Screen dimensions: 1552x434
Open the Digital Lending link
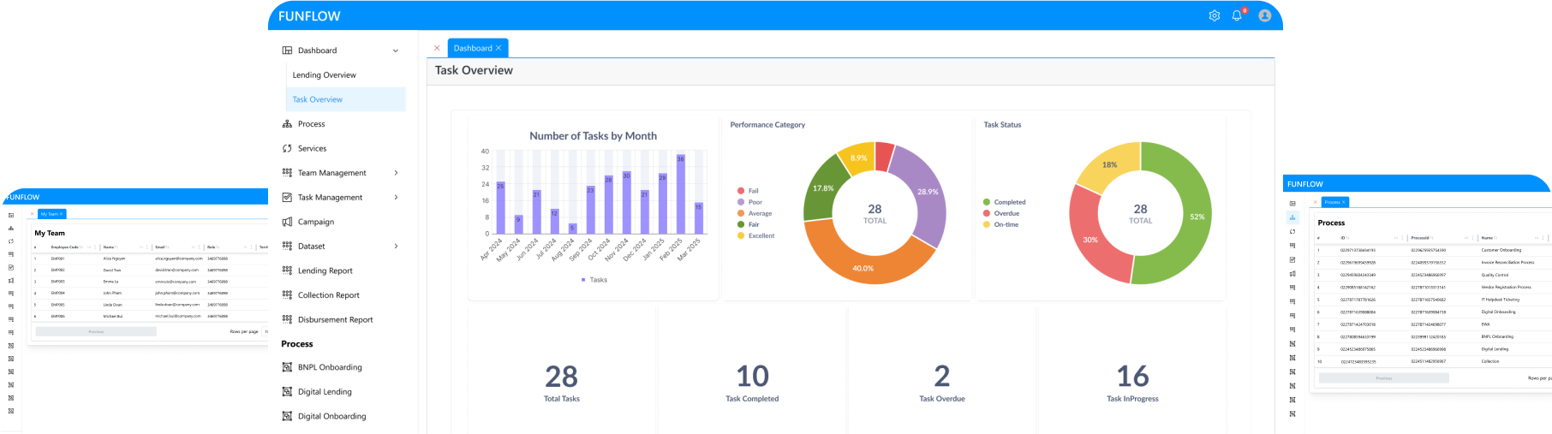(325, 392)
